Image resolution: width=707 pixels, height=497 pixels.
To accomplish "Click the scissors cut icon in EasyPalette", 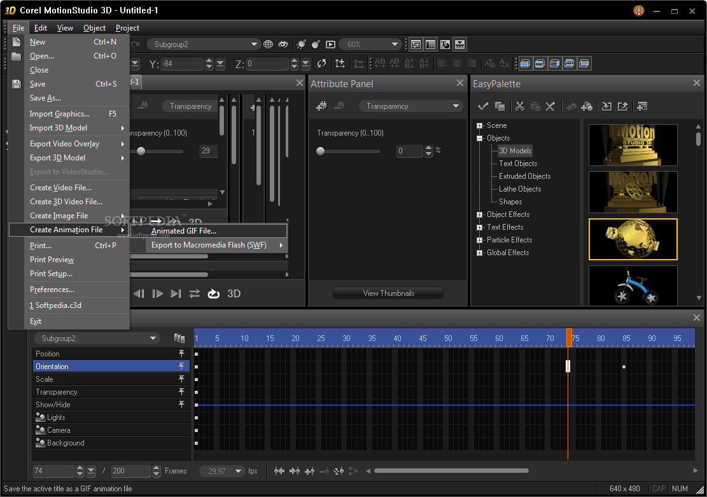I will (x=520, y=106).
